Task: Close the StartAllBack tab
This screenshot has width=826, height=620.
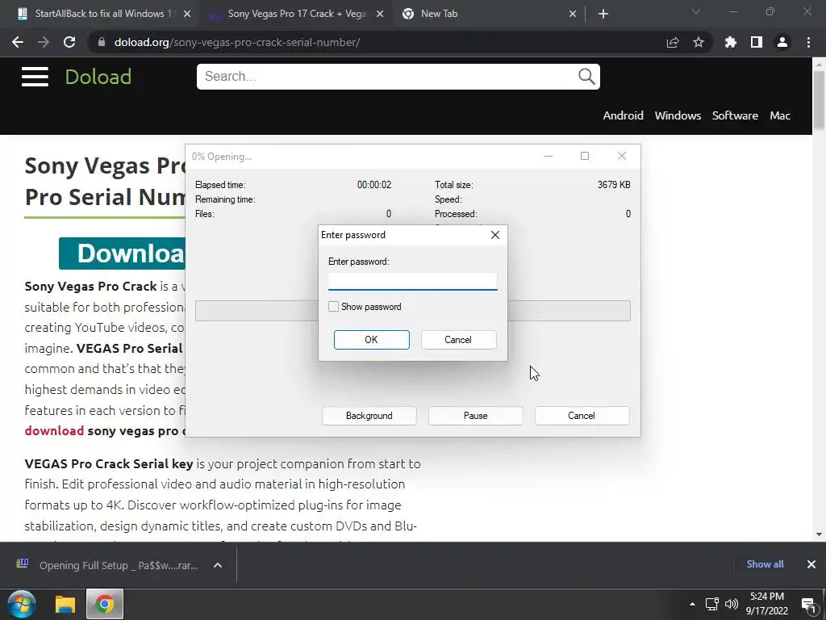Action: (187, 14)
